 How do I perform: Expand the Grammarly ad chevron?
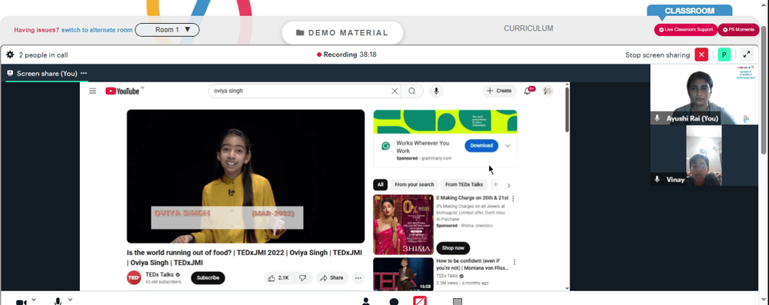click(x=508, y=146)
